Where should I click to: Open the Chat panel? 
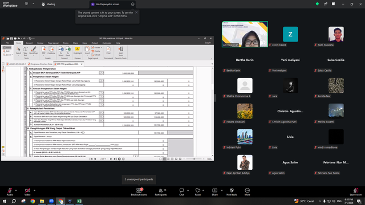pyautogui.click(x=181, y=192)
